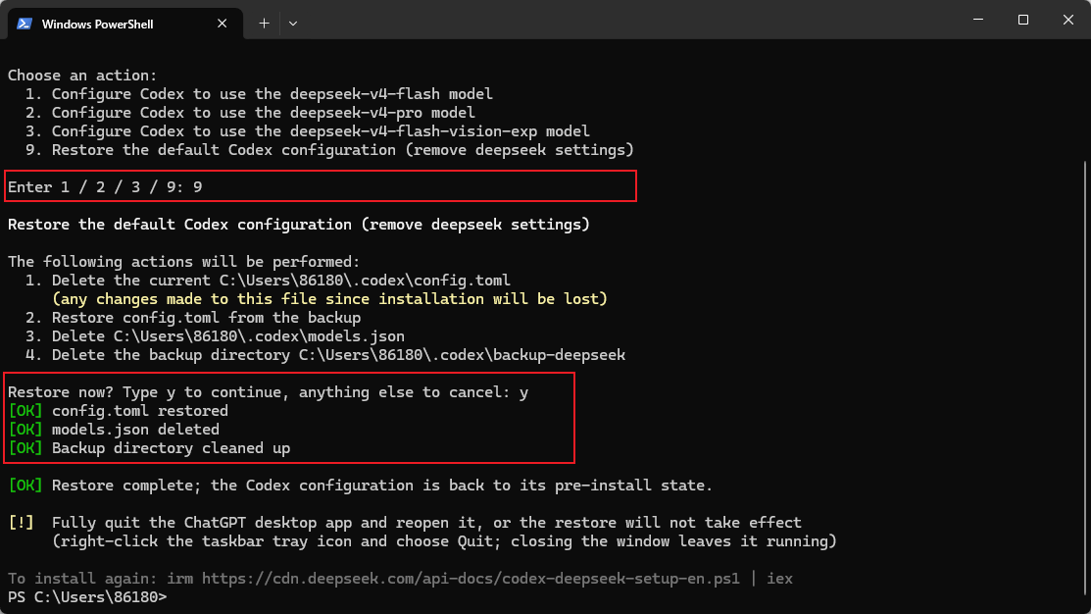
Task: Click the 'Enter 1 / 2 / 3 / 9: 9' line
Action: click(105, 187)
